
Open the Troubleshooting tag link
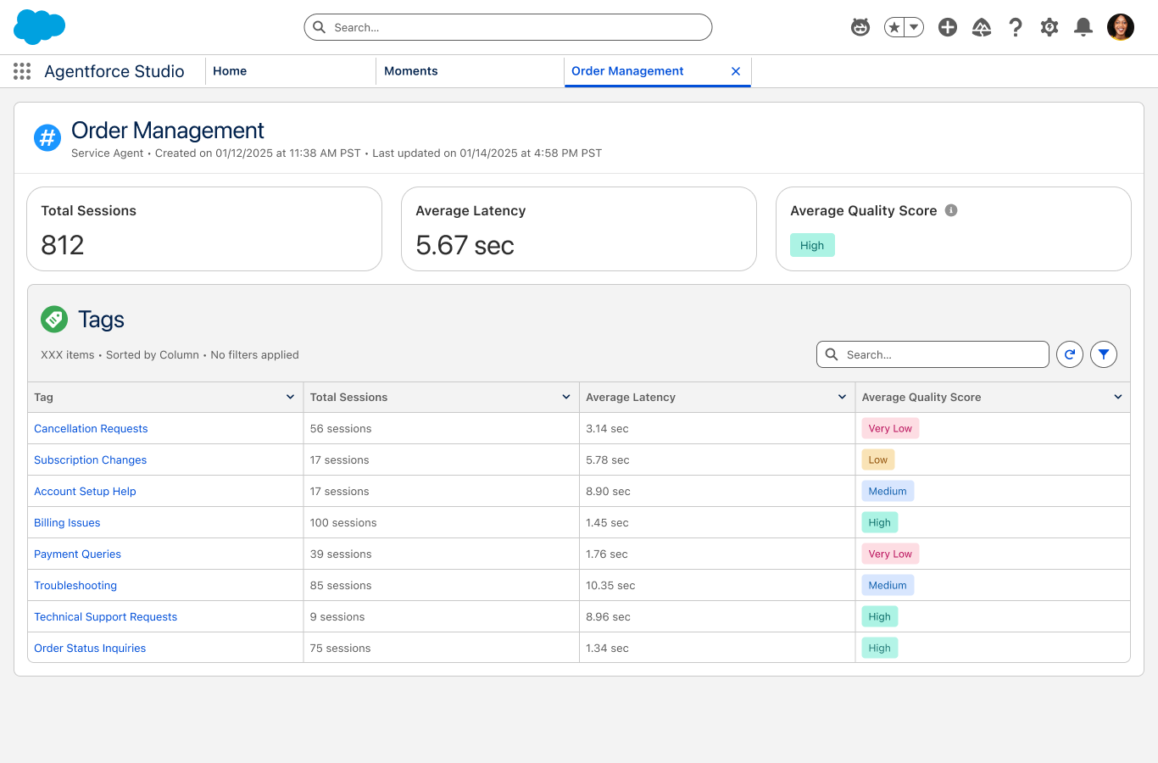click(75, 586)
